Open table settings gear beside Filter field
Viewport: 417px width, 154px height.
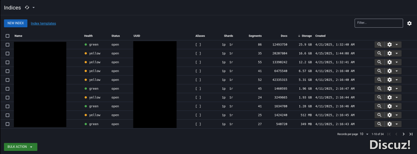(x=409, y=23)
